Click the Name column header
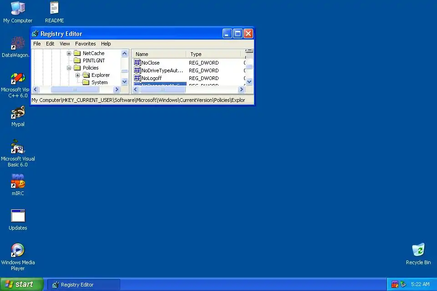Screen dimensions: 437x291 159,54
